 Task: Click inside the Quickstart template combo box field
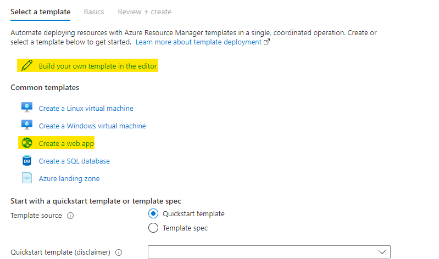coord(264,252)
